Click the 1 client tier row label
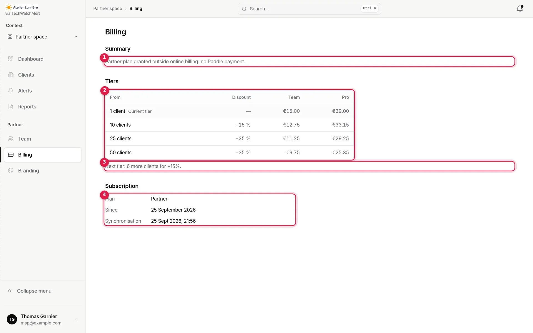 [117, 111]
